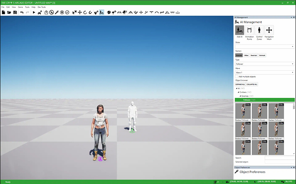Click the last boat-shaped toolbar icon
Screen dimensions: 296x184
coord(178,12)
